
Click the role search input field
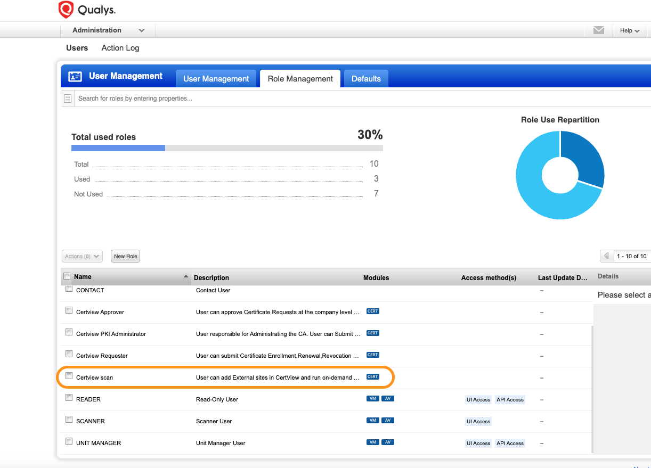pos(362,98)
